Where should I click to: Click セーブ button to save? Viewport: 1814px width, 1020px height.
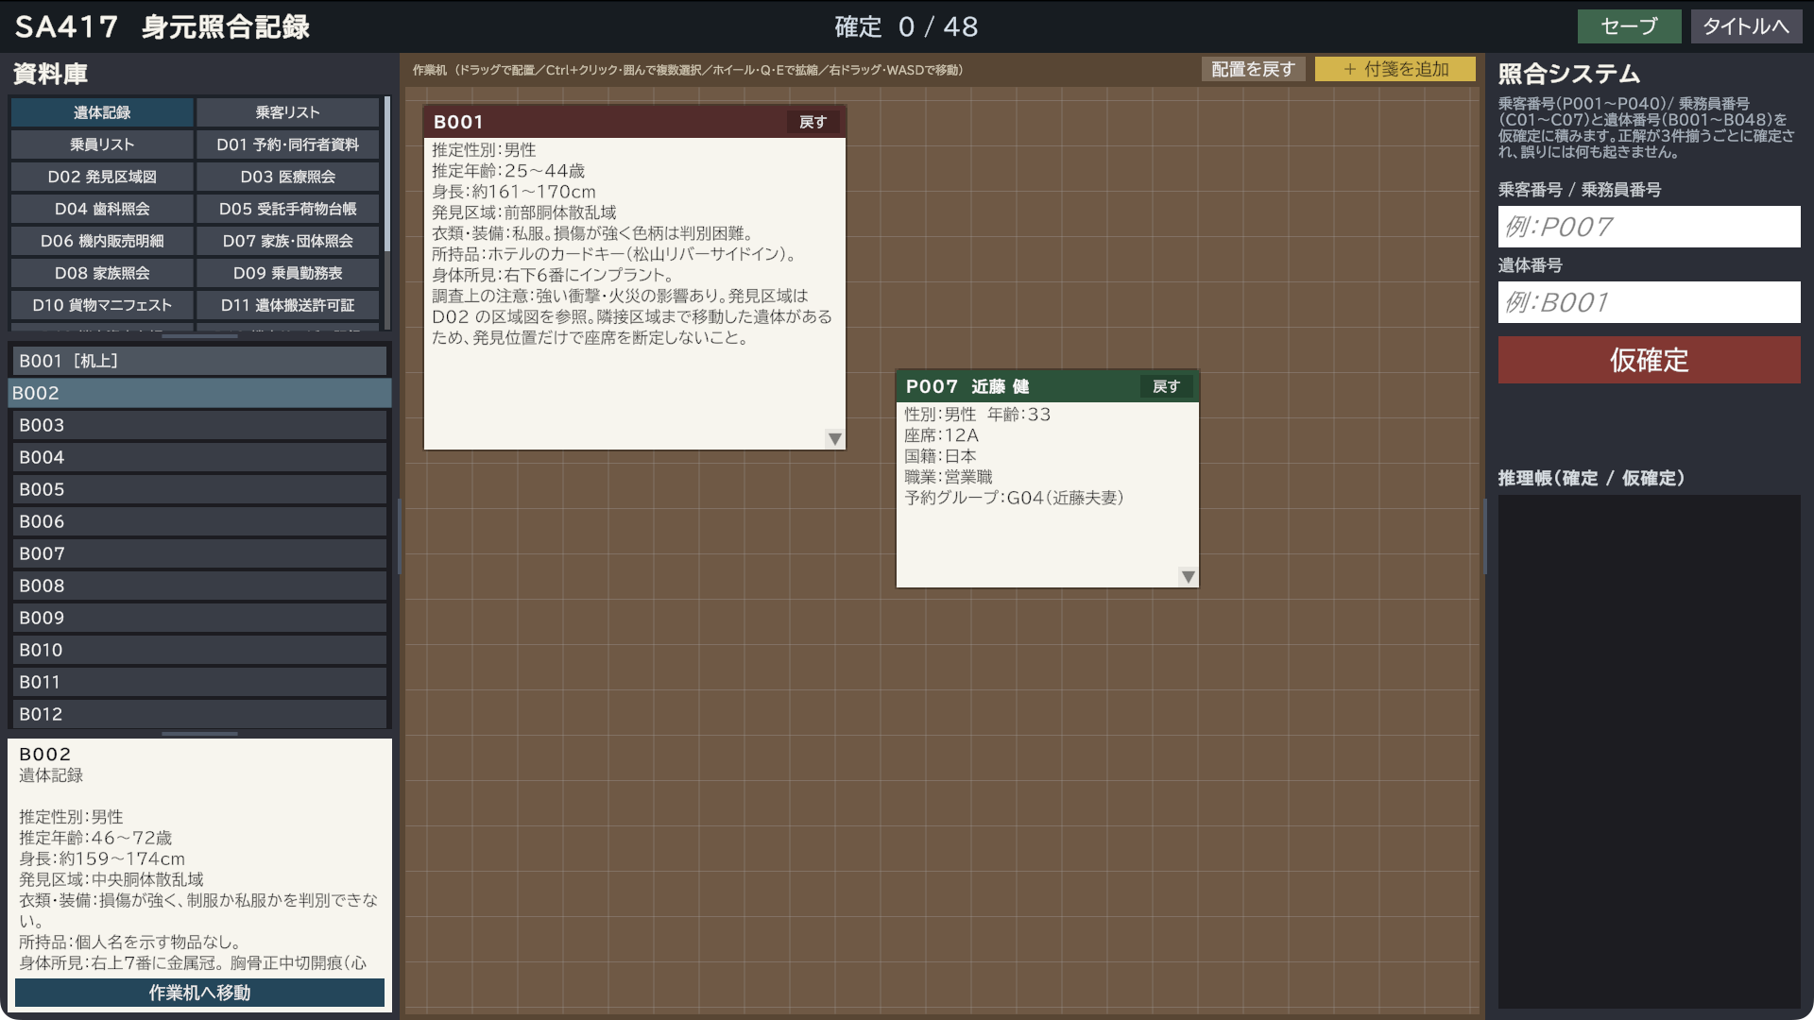coord(1629,26)
